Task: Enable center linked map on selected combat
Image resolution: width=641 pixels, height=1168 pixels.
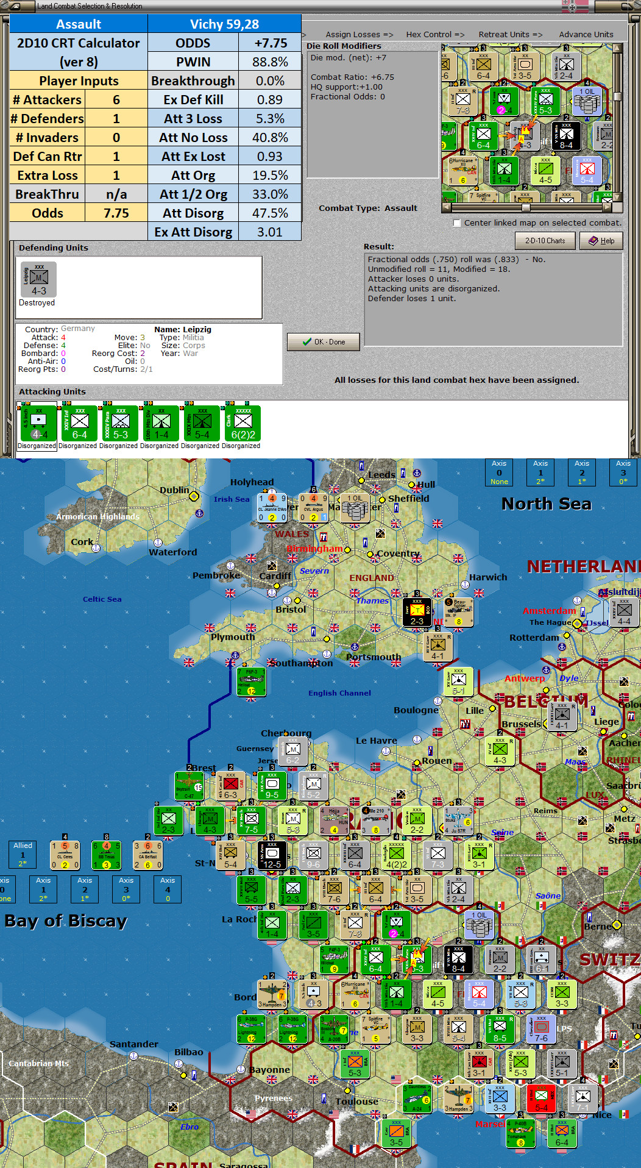Action: [457, 223]
